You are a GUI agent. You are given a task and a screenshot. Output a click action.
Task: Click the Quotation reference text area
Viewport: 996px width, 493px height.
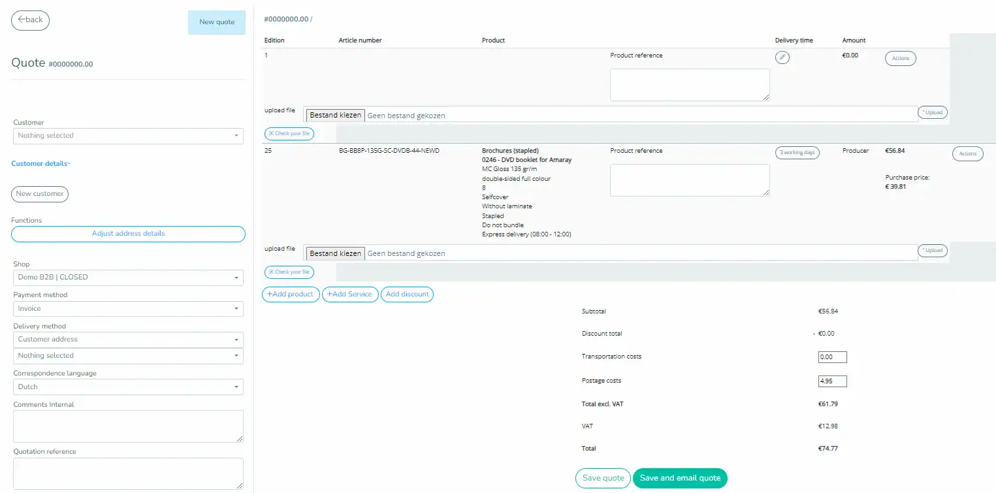(128, 473)
